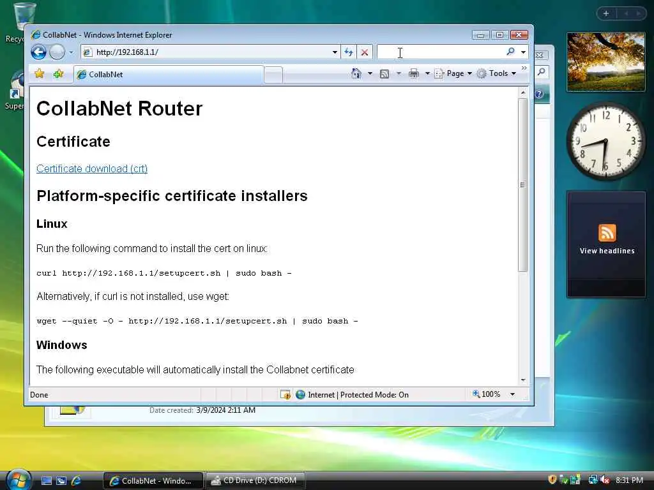Go to the Home page icon

pos(356,74)
